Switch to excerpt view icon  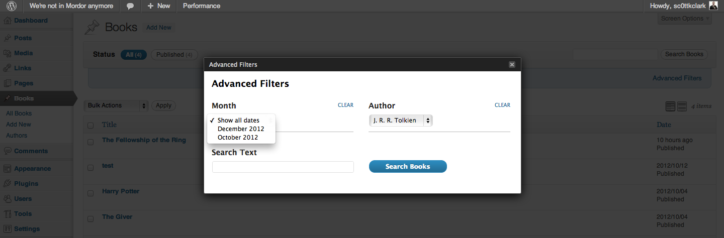[682, 106]
